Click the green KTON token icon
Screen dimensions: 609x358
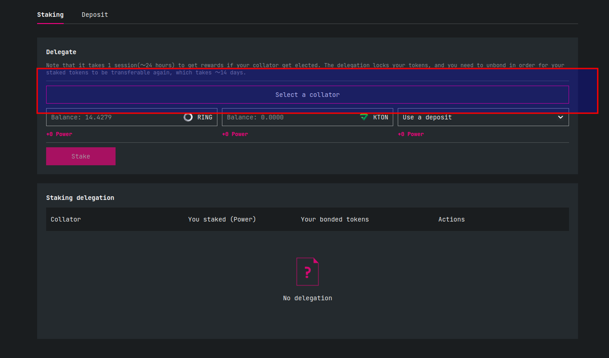coord(364,117)
